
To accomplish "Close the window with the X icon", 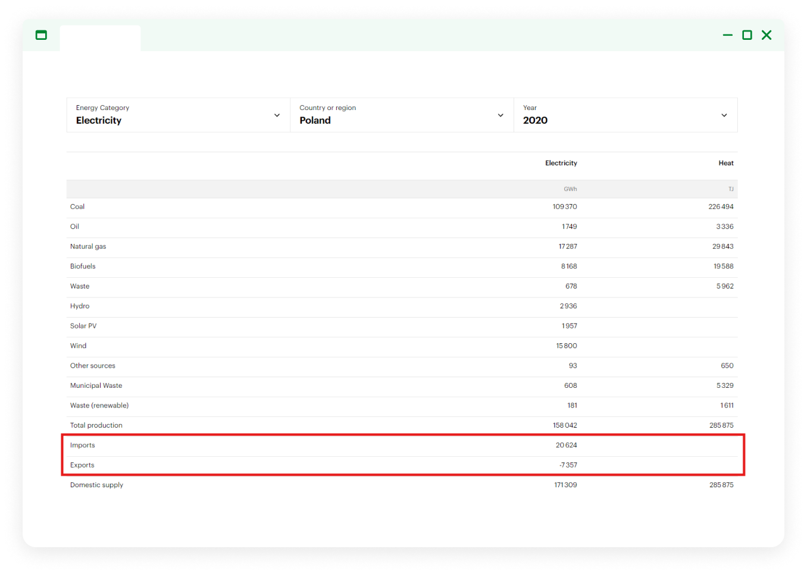I will (x=767, y=35).
